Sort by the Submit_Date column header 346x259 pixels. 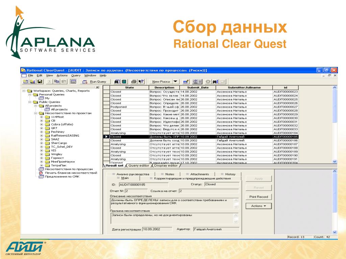click(198, 88)
